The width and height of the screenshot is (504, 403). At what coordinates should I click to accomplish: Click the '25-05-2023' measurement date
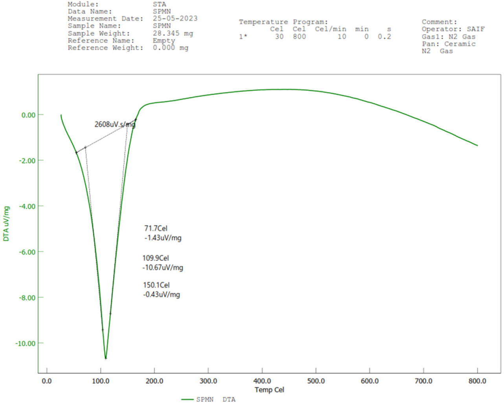pyautogui.click(x=175, y=18)
